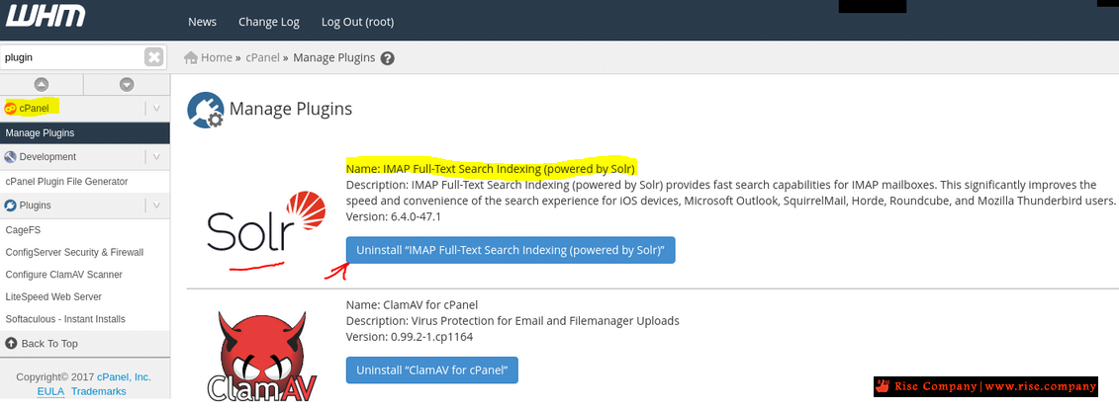Click the Development section icon
This screenshot has width=1119, height=410.
pyautogui.click(x=10, y=157)
